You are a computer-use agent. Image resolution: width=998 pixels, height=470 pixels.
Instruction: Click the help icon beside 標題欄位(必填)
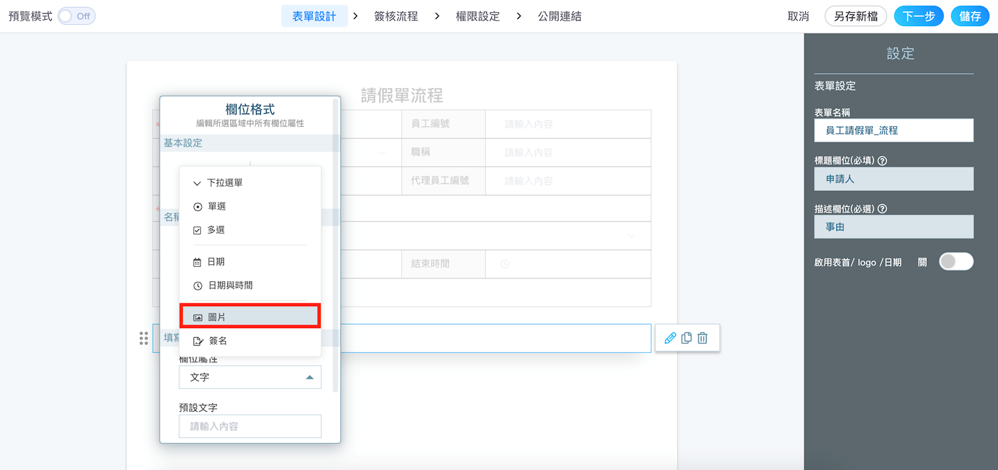(882, 160)
